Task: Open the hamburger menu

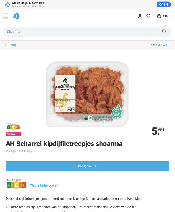Action: (6, 16)
